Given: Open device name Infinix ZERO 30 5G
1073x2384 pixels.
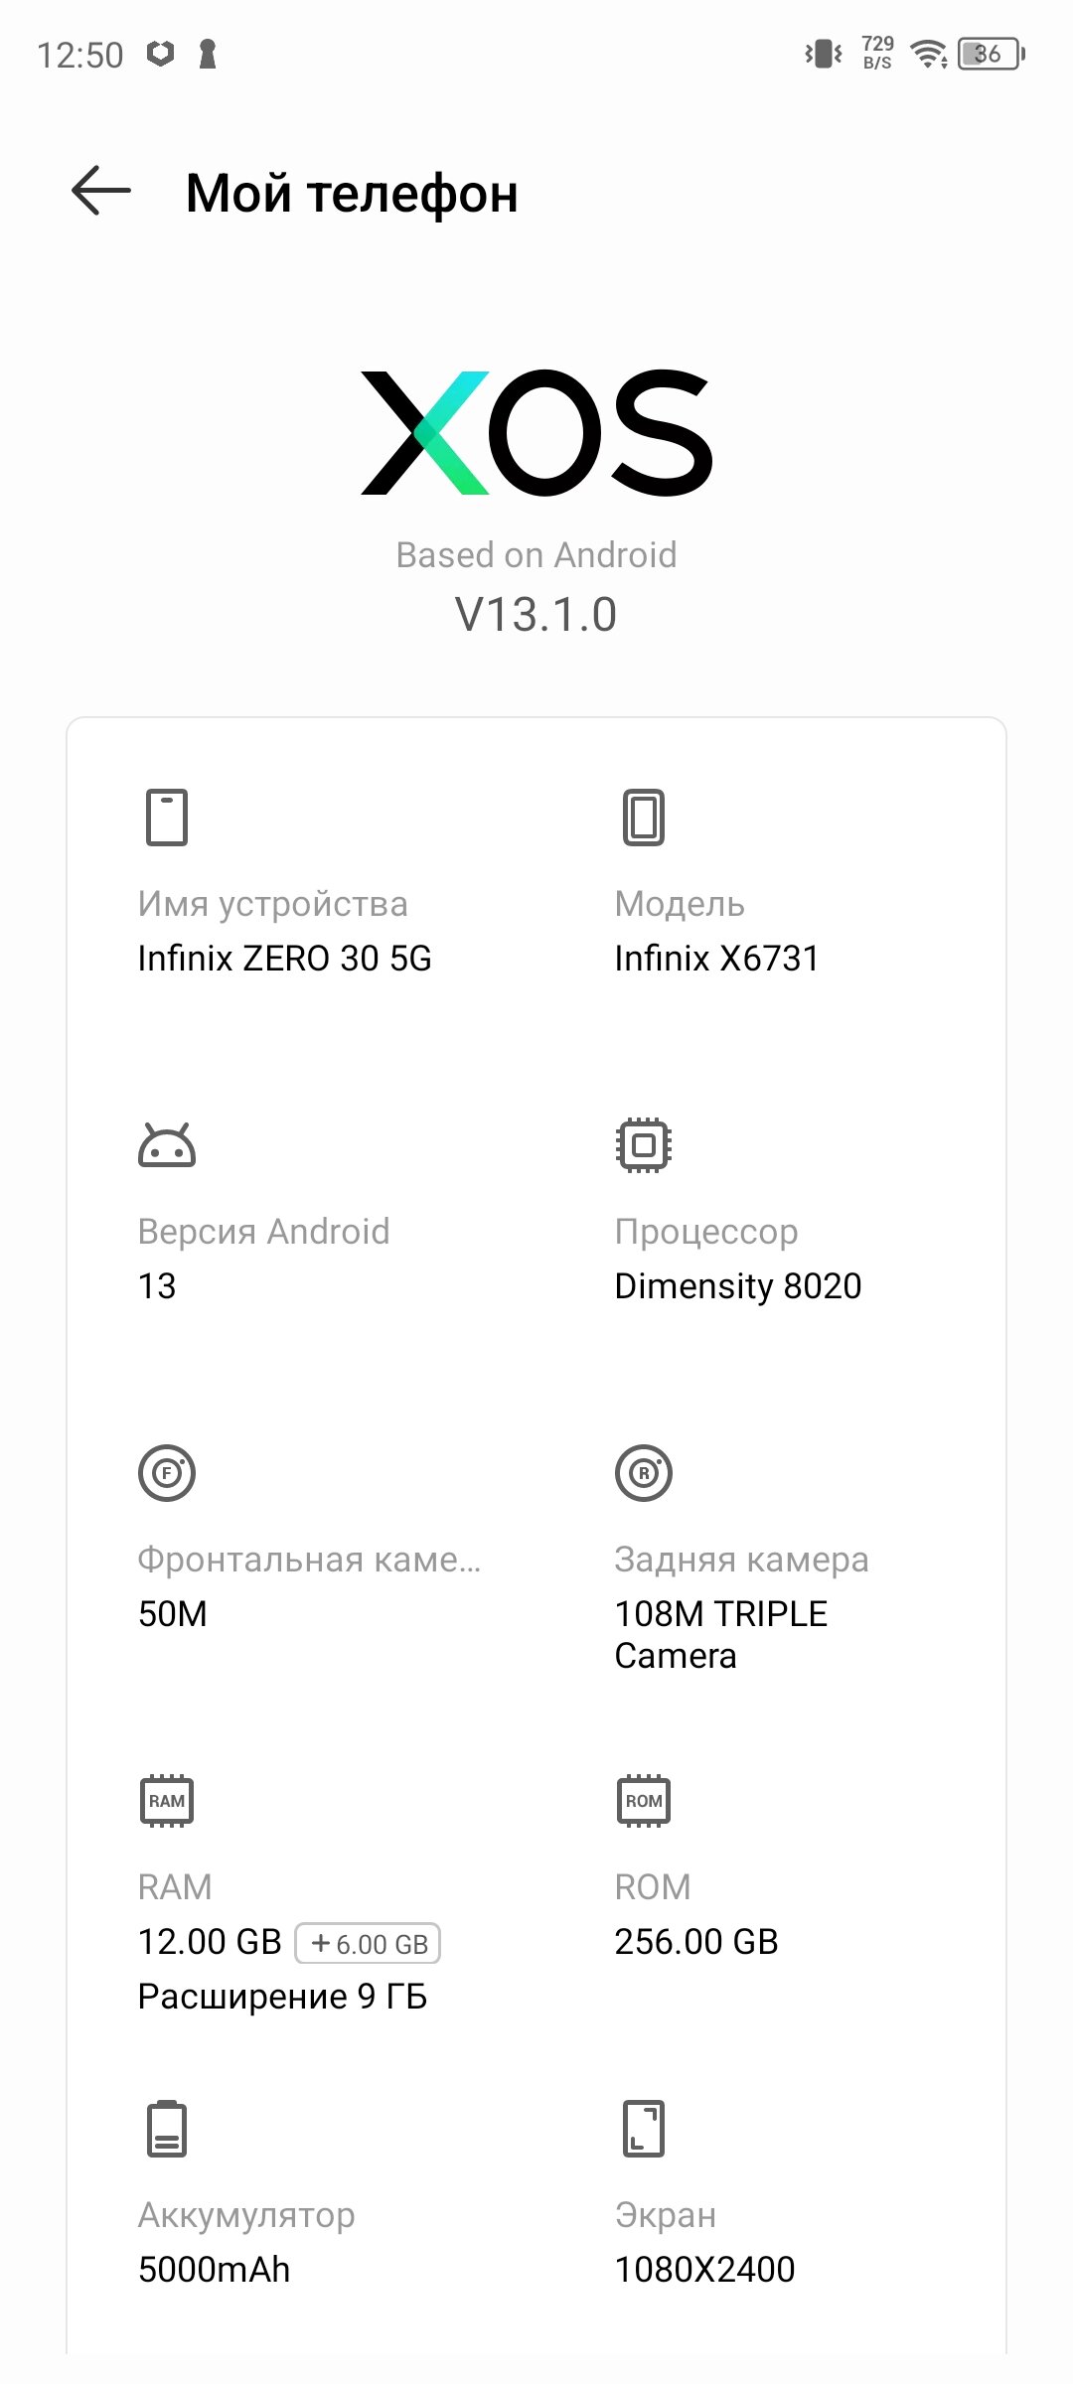Looking at the screenshot, I should (x=285, y=959).
